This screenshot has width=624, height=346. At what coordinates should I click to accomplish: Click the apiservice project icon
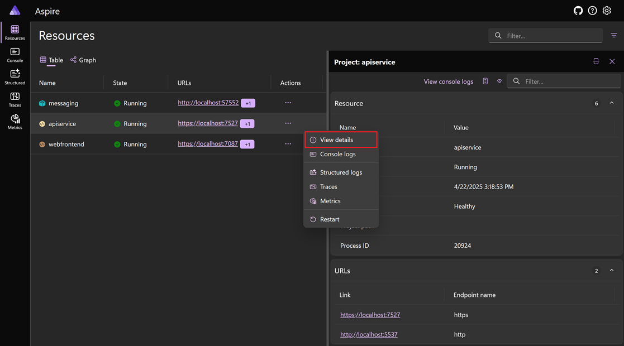[x=42, y=124]
